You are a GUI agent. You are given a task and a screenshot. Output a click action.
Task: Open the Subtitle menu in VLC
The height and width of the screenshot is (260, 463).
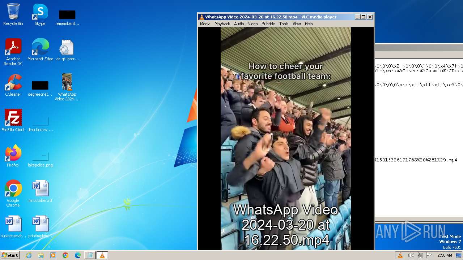(x=268, y=24)
